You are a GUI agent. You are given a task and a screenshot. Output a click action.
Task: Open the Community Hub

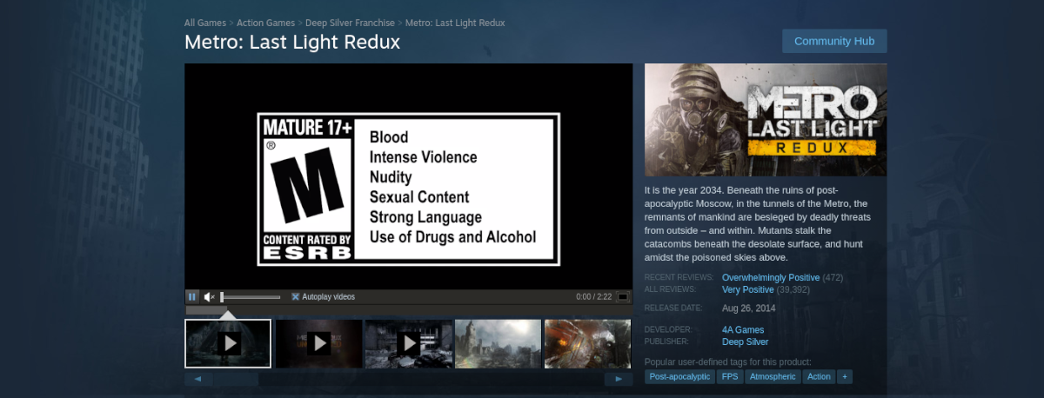coord(834,41)
